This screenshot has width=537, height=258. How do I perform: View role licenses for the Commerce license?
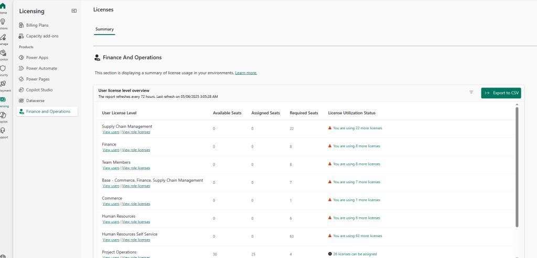click(136, 204)
